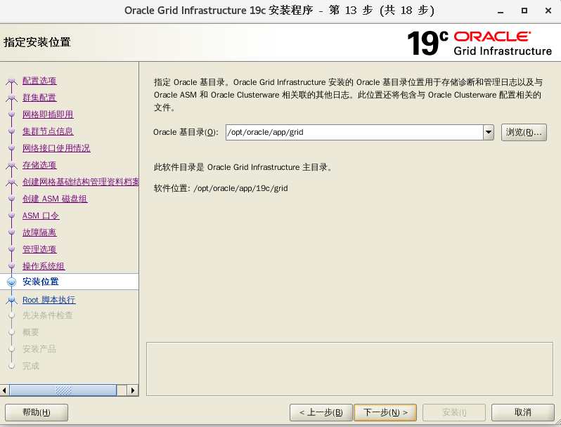The width and height of the screenshot is (561, 427).
Task: Click the steps panel horizontal scrollbar thumb
Action: point(63,390)
